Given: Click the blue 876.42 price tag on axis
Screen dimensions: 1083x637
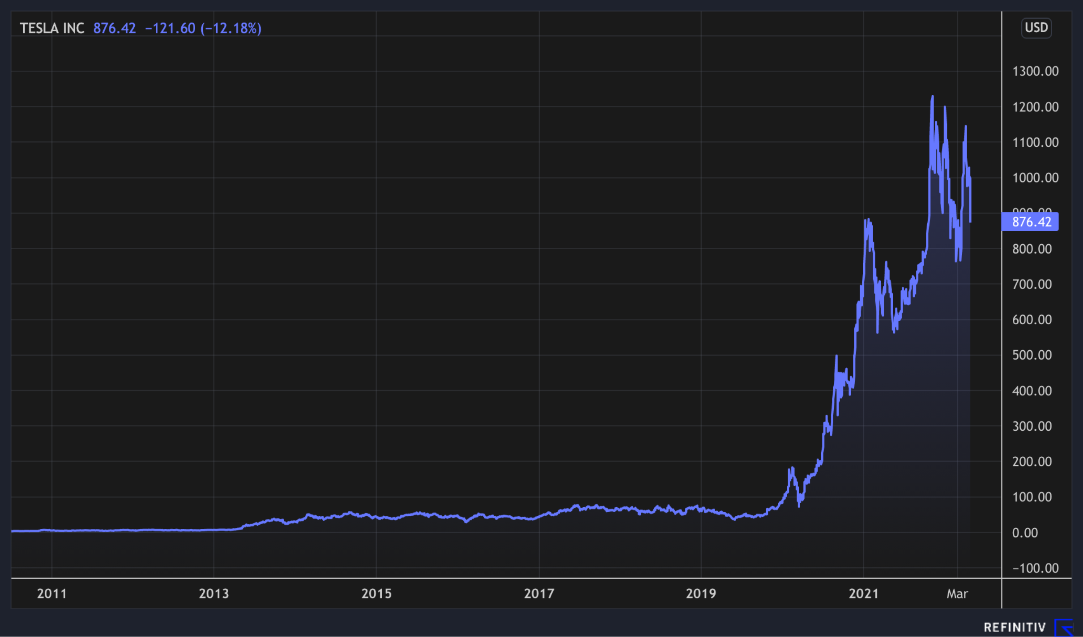Looking at the screenshot, I should point(1030,222).
